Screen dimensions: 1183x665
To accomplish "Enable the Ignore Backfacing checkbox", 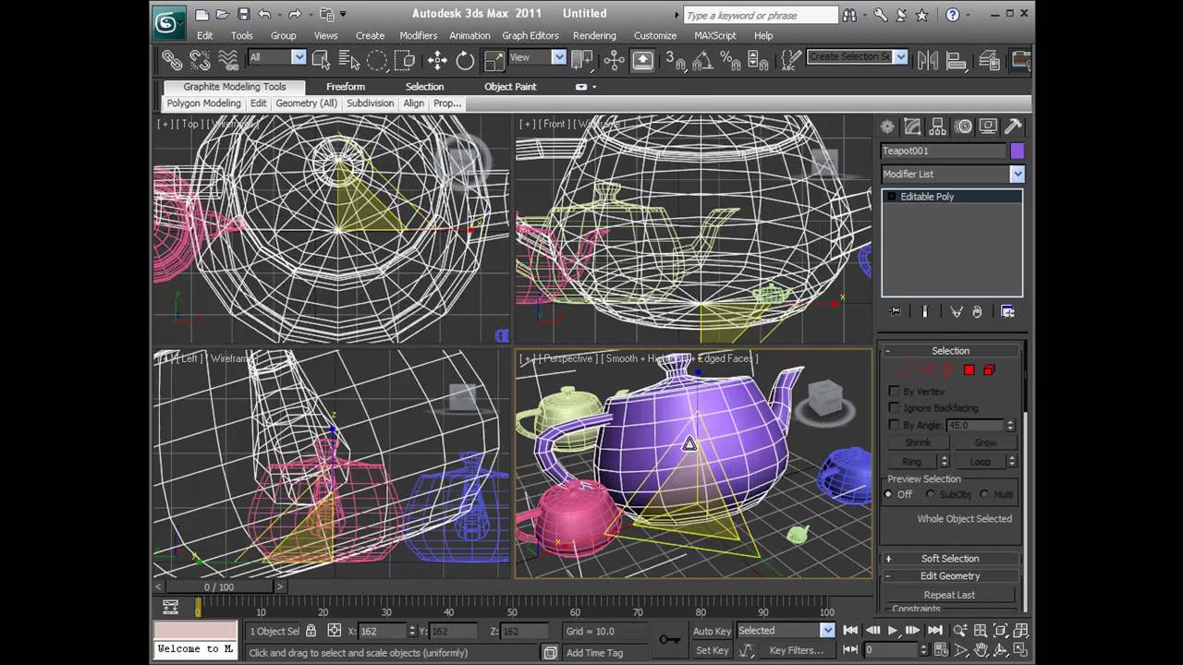I will pos(894,408).
